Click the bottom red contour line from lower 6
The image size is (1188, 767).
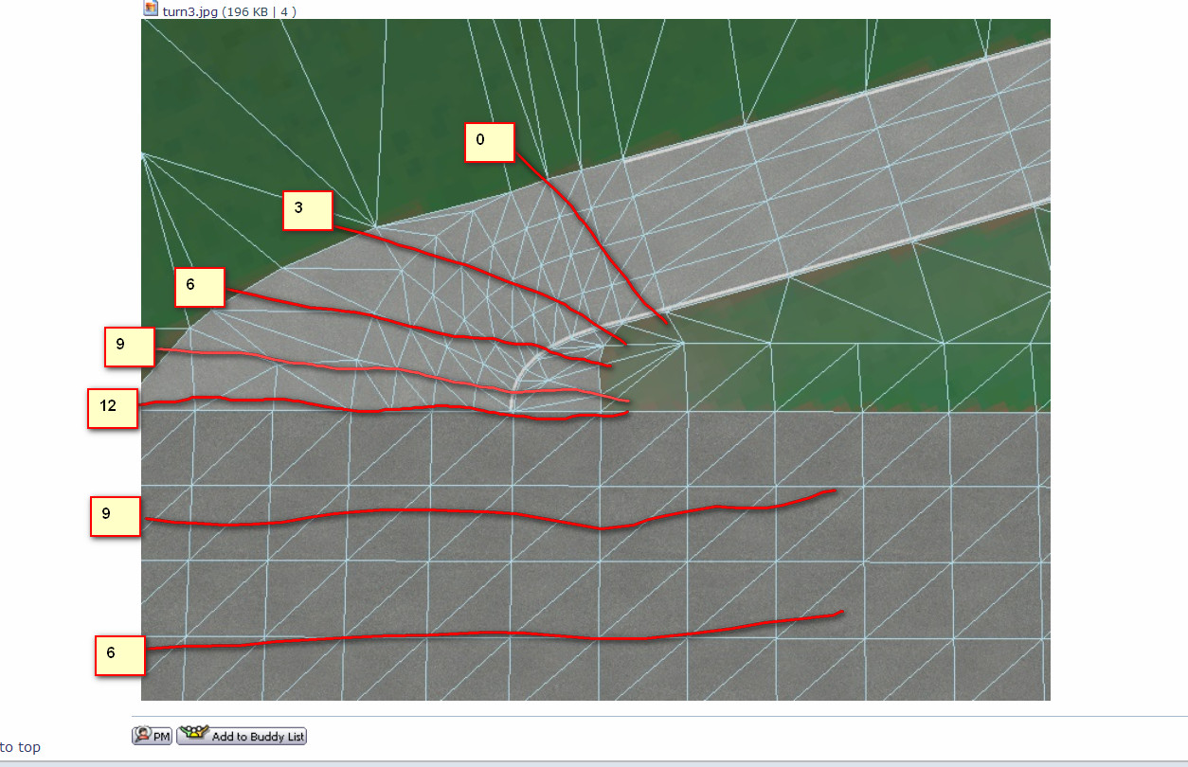(x=474, y=633)
